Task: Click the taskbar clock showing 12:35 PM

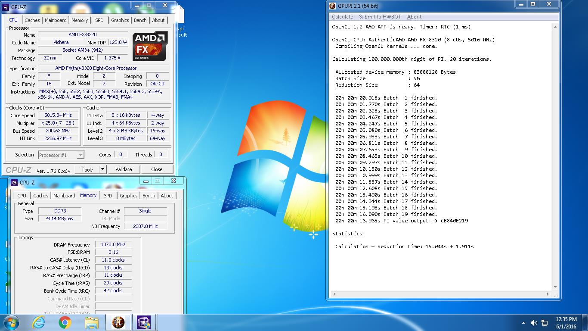Action: pos(566,323)
